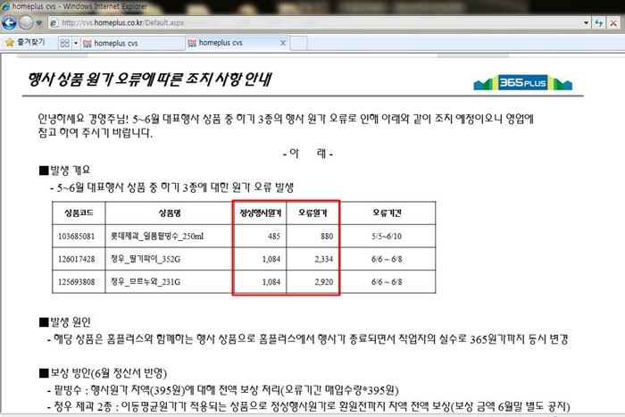Select the second active homeplus cvs tab
This screenshot has height=417, width=625.
(237, 43)
